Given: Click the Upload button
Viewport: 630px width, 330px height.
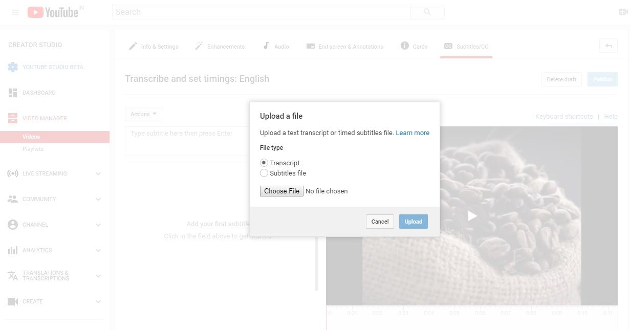Looking at the screenshot, I should click(414, 222).
